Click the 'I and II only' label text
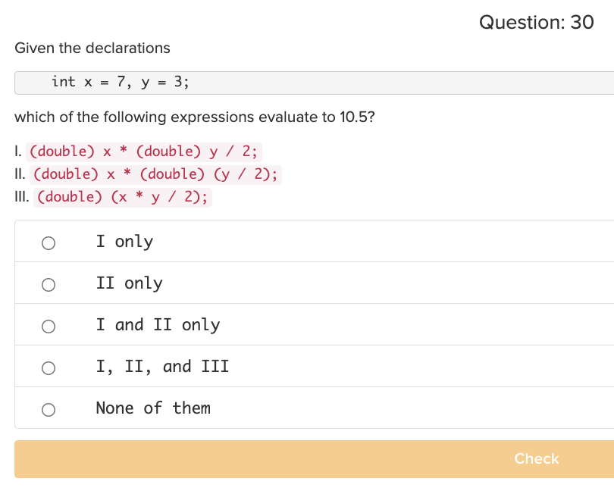This screenshot has height=497, width=614. tap(158, 325)
